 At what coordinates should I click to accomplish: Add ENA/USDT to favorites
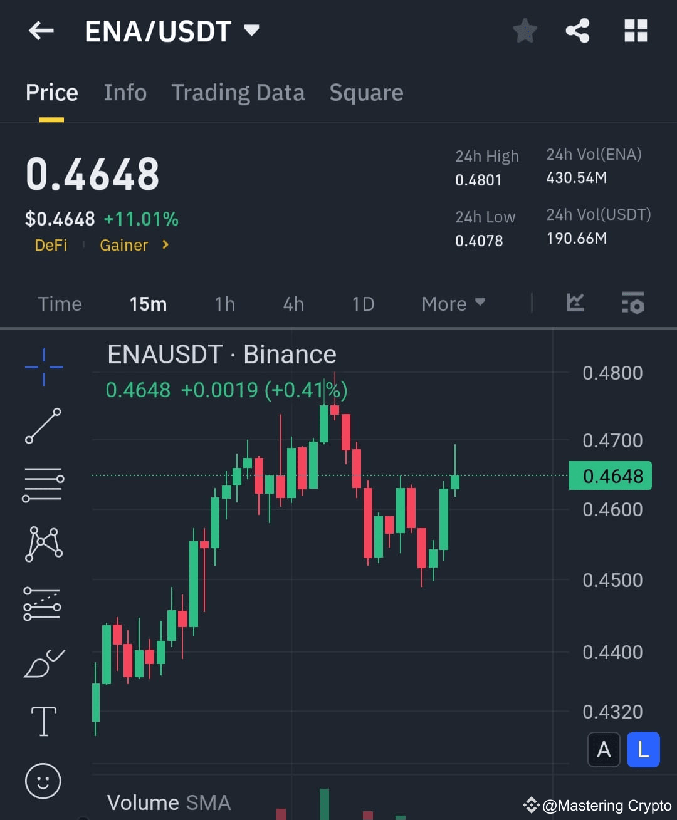pos(525,30)
